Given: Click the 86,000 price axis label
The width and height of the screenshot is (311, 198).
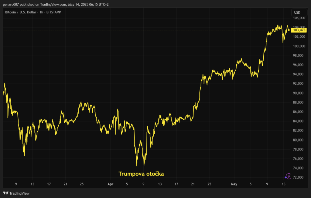Looking at the screenshot, I should (x=299, y=112).
